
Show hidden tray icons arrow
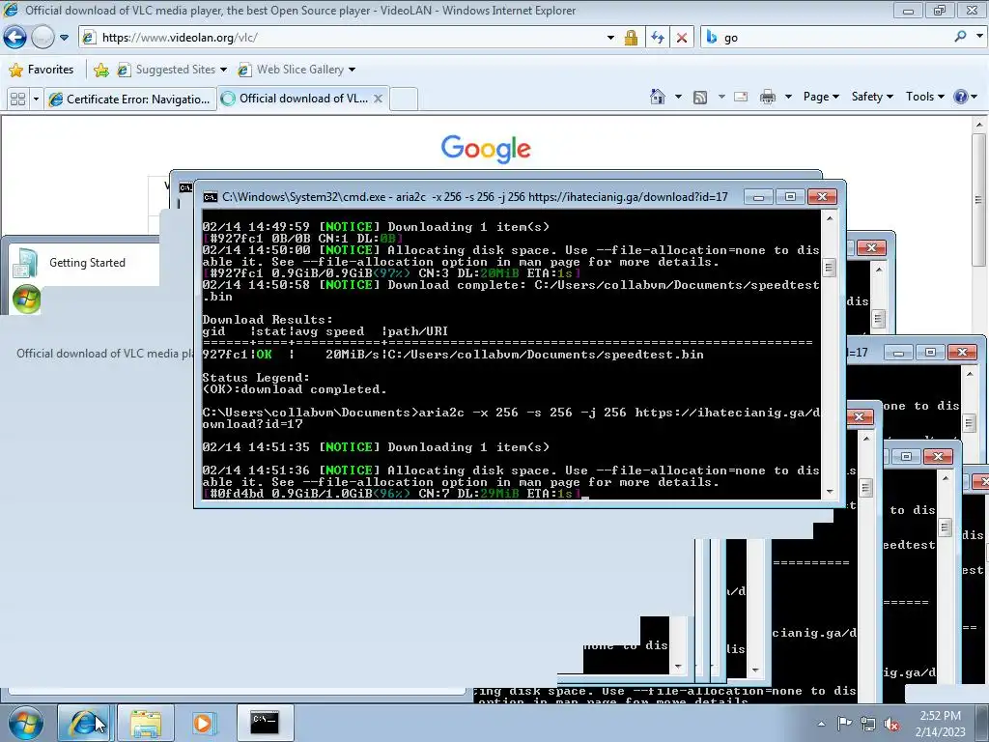821,724
